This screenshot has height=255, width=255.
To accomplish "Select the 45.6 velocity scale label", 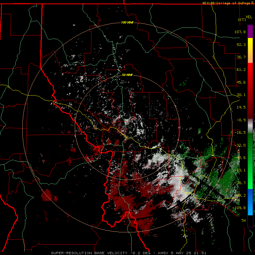I will pos(241,82).
